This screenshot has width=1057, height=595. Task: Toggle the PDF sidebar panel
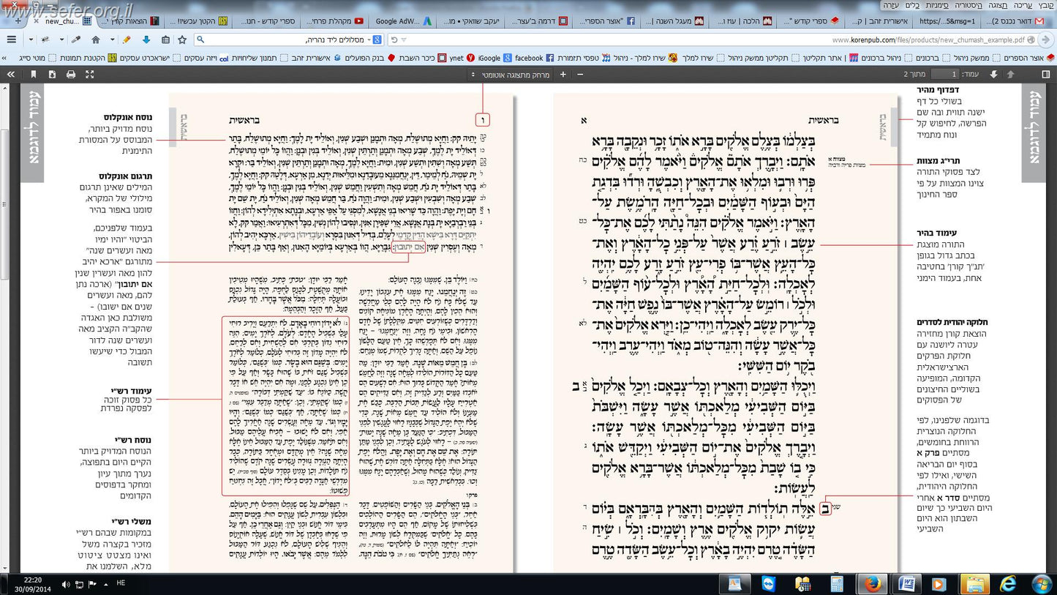coord(1045,75)
